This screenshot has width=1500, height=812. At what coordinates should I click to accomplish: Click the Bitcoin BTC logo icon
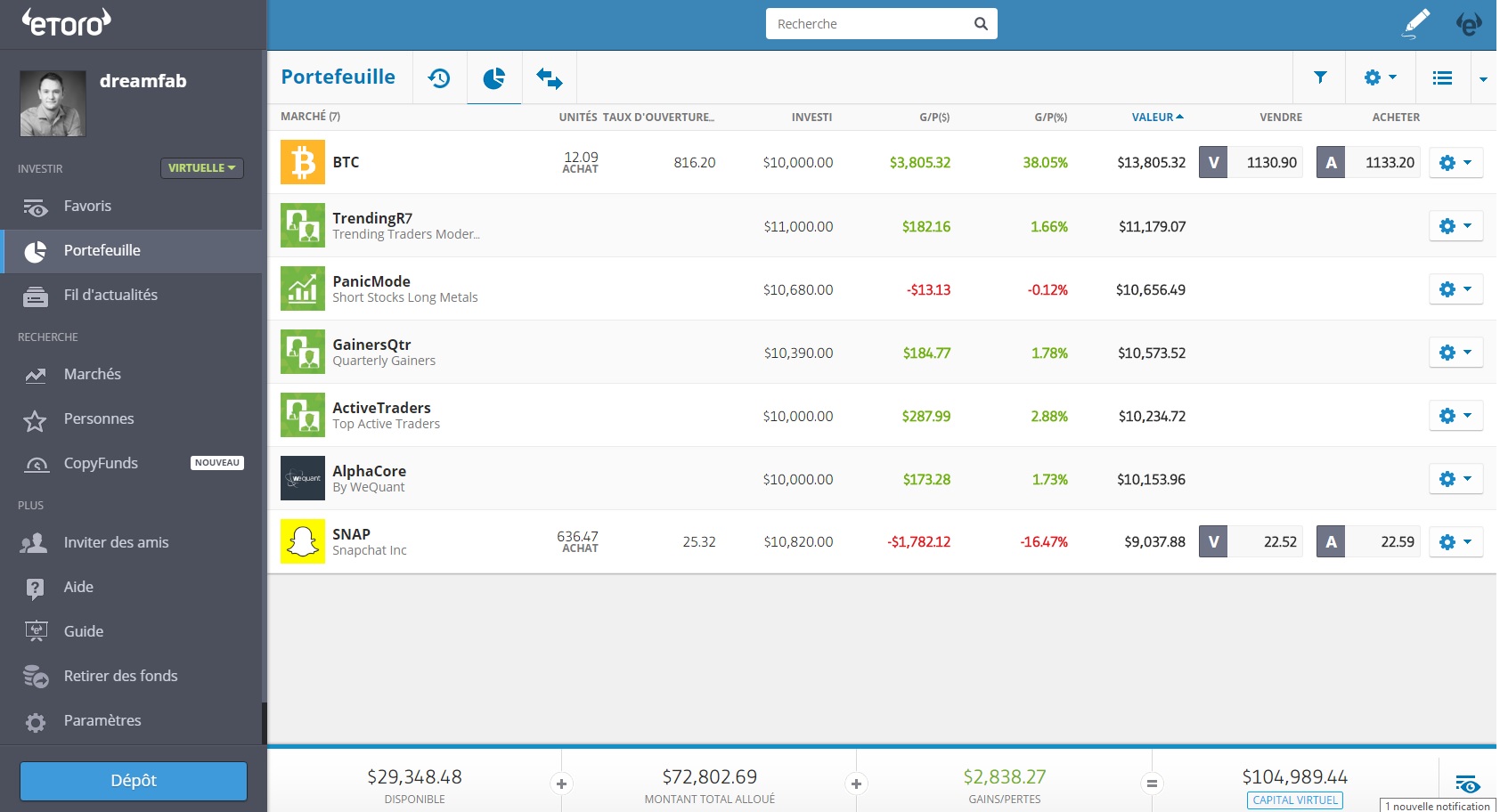click(x=303, y=162)
